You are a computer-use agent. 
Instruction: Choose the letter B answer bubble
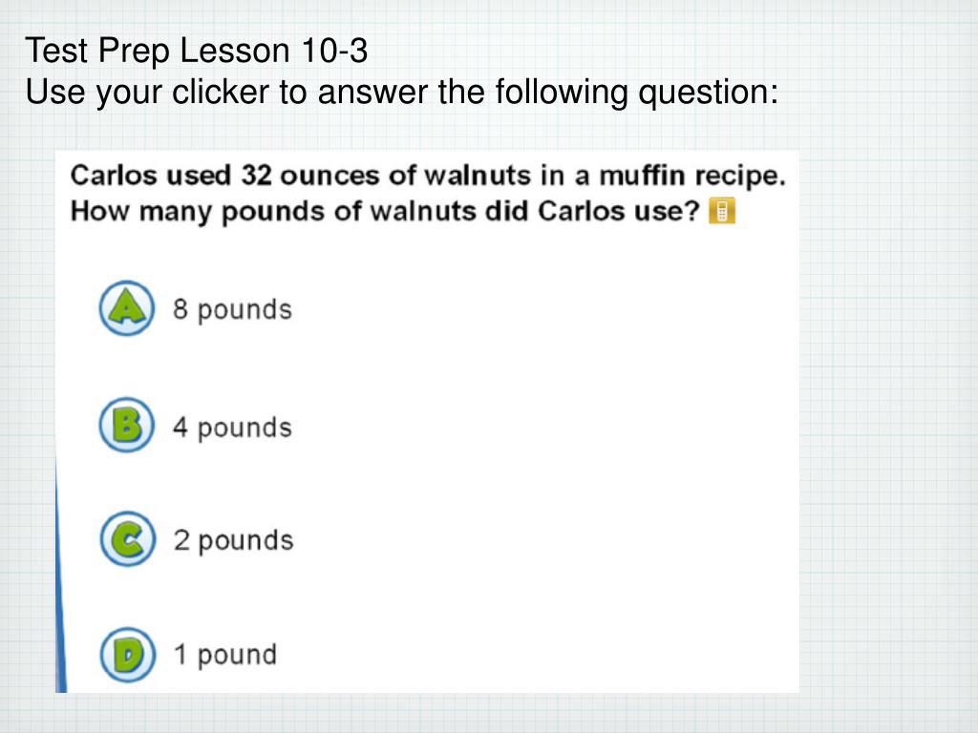pos(126,425)
